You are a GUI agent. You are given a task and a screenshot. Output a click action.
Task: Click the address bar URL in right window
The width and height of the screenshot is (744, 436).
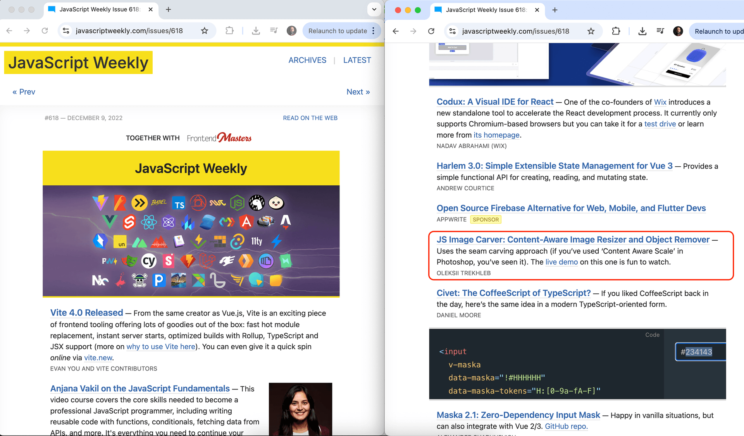click(x=515, y=31)
